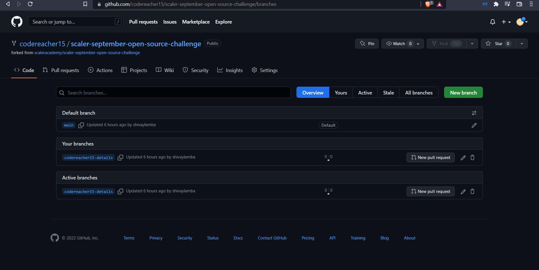Screen dimensions: 539x270
Task: Delete branch trash in Your branches row
Action: pos(472,158)
